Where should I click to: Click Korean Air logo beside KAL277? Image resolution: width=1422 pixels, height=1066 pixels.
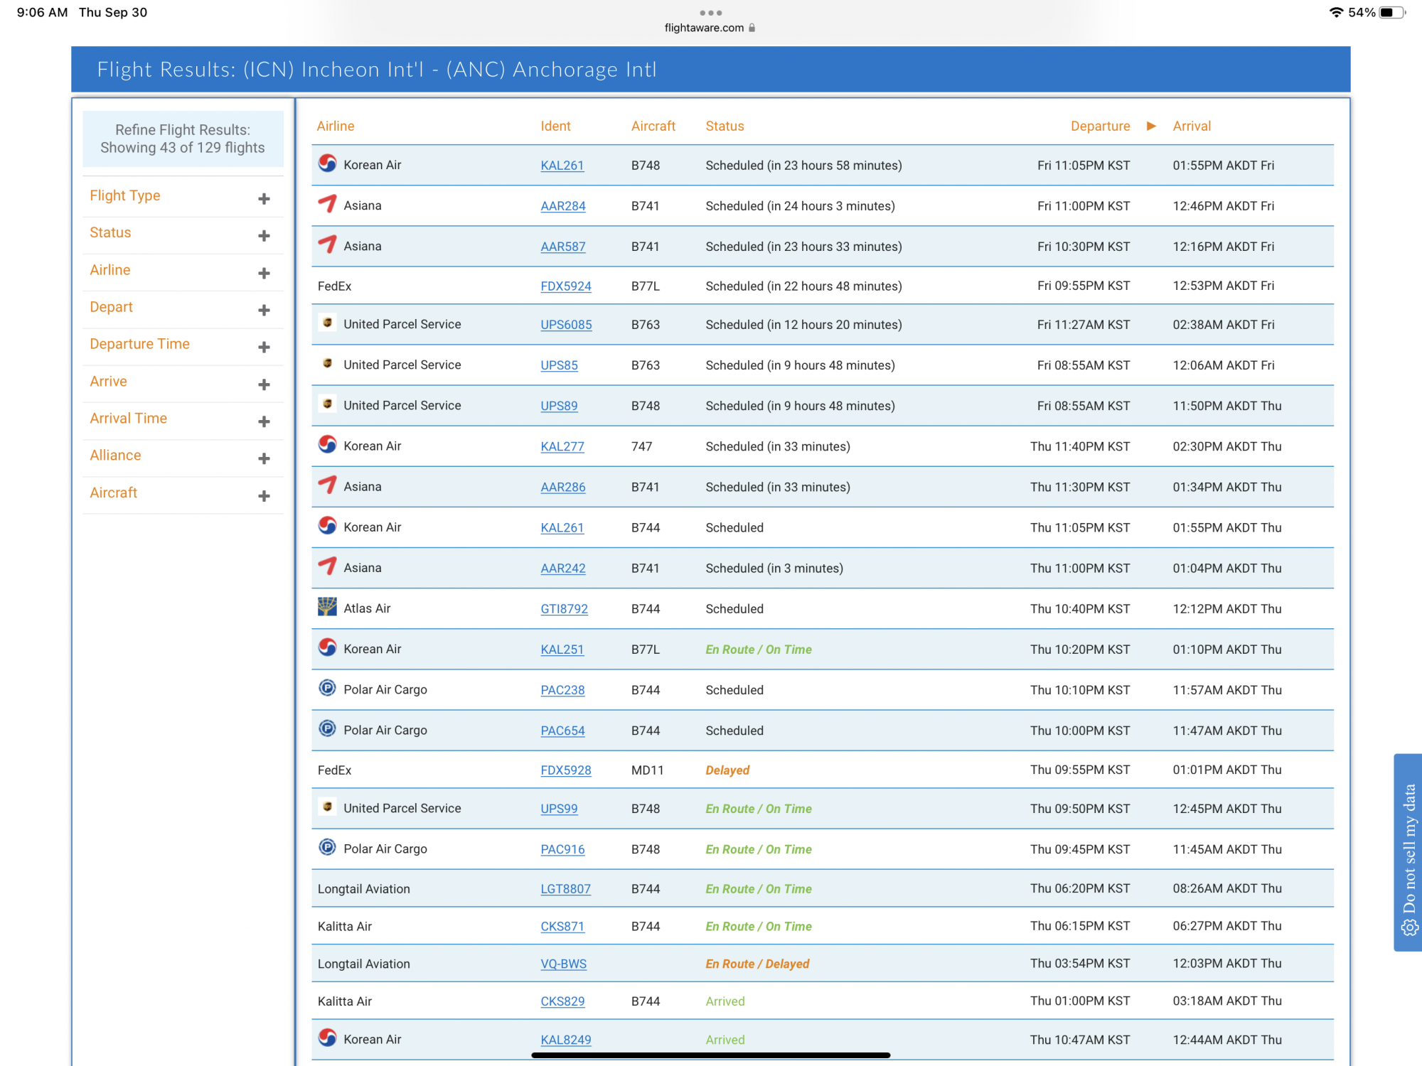pos(327,445)
